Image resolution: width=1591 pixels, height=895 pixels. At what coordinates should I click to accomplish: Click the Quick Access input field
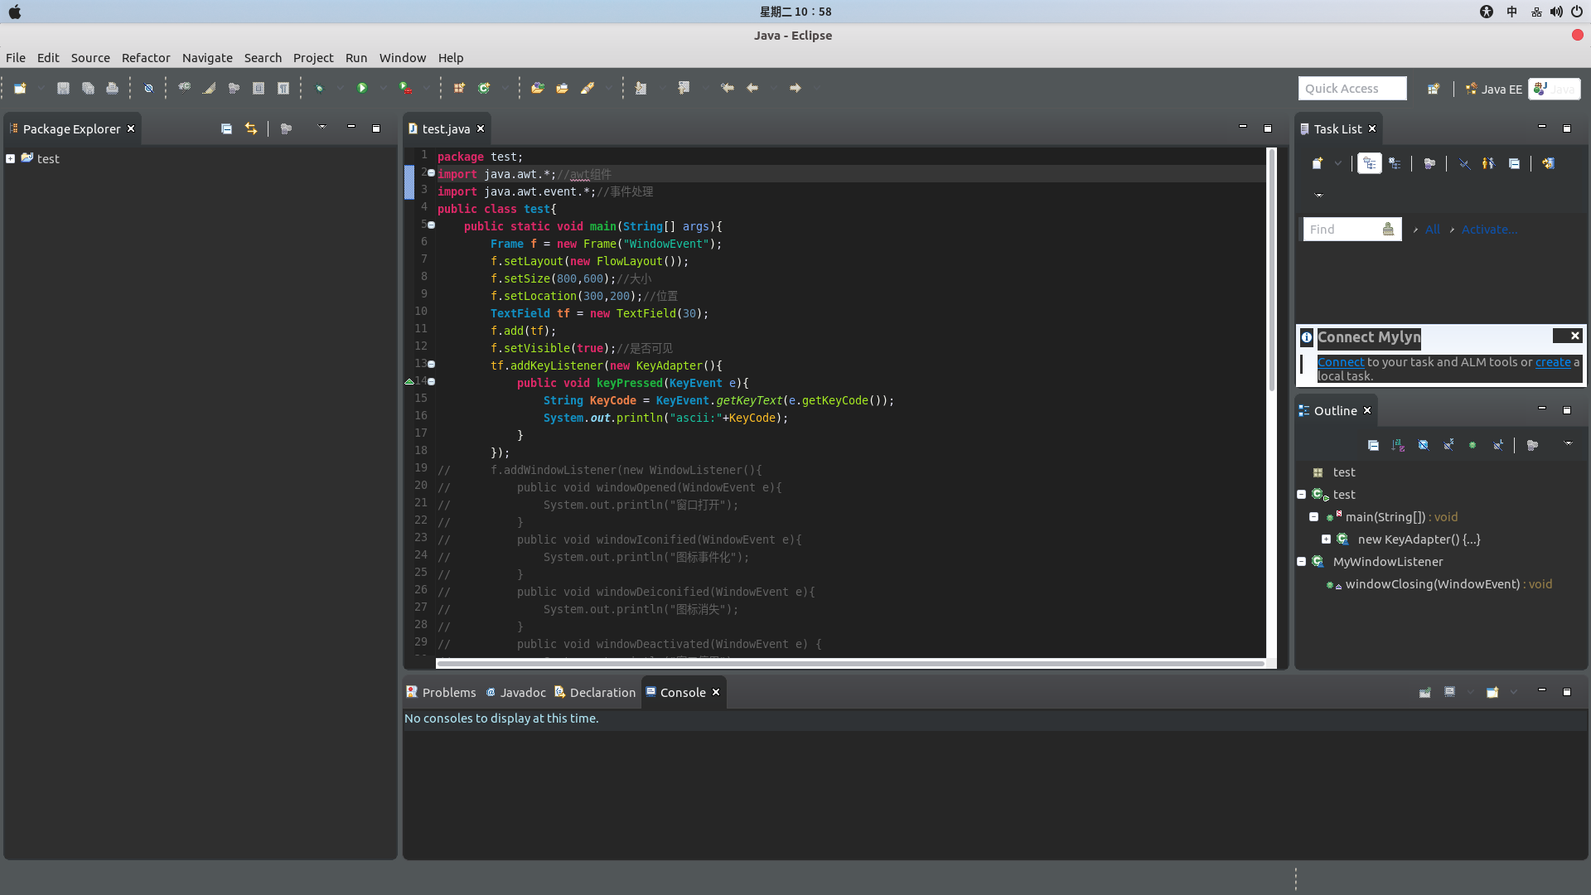coord(1352,89)
